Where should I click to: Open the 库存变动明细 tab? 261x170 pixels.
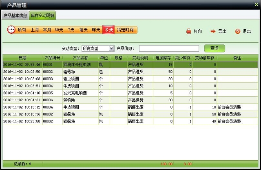42,16
